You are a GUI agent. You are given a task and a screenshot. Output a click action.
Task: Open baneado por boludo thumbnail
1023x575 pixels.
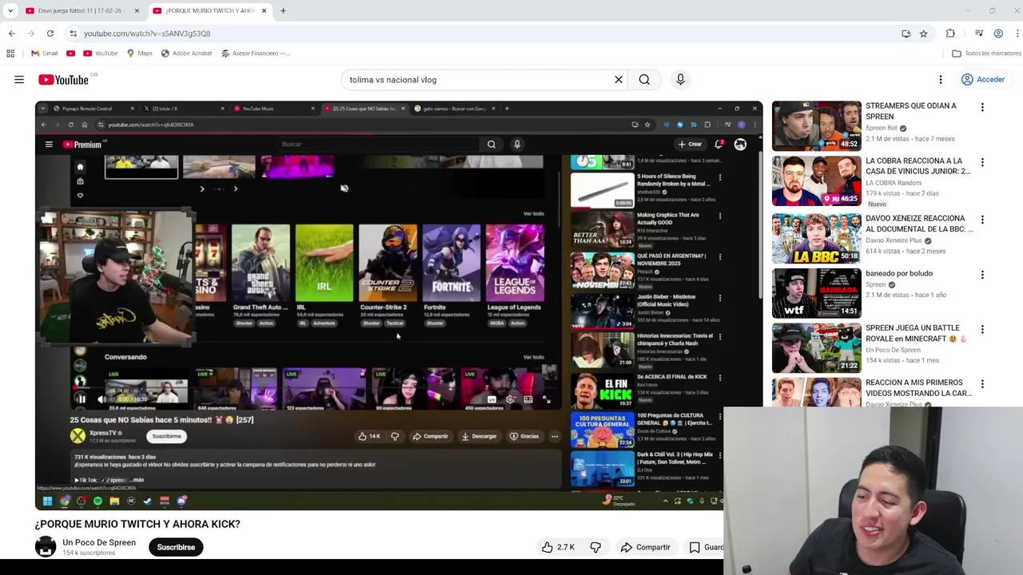click(816, 292)
